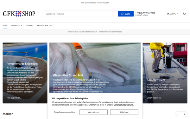Click the Marken heading
The image size is (190, 119).
(x=8, y=114)
